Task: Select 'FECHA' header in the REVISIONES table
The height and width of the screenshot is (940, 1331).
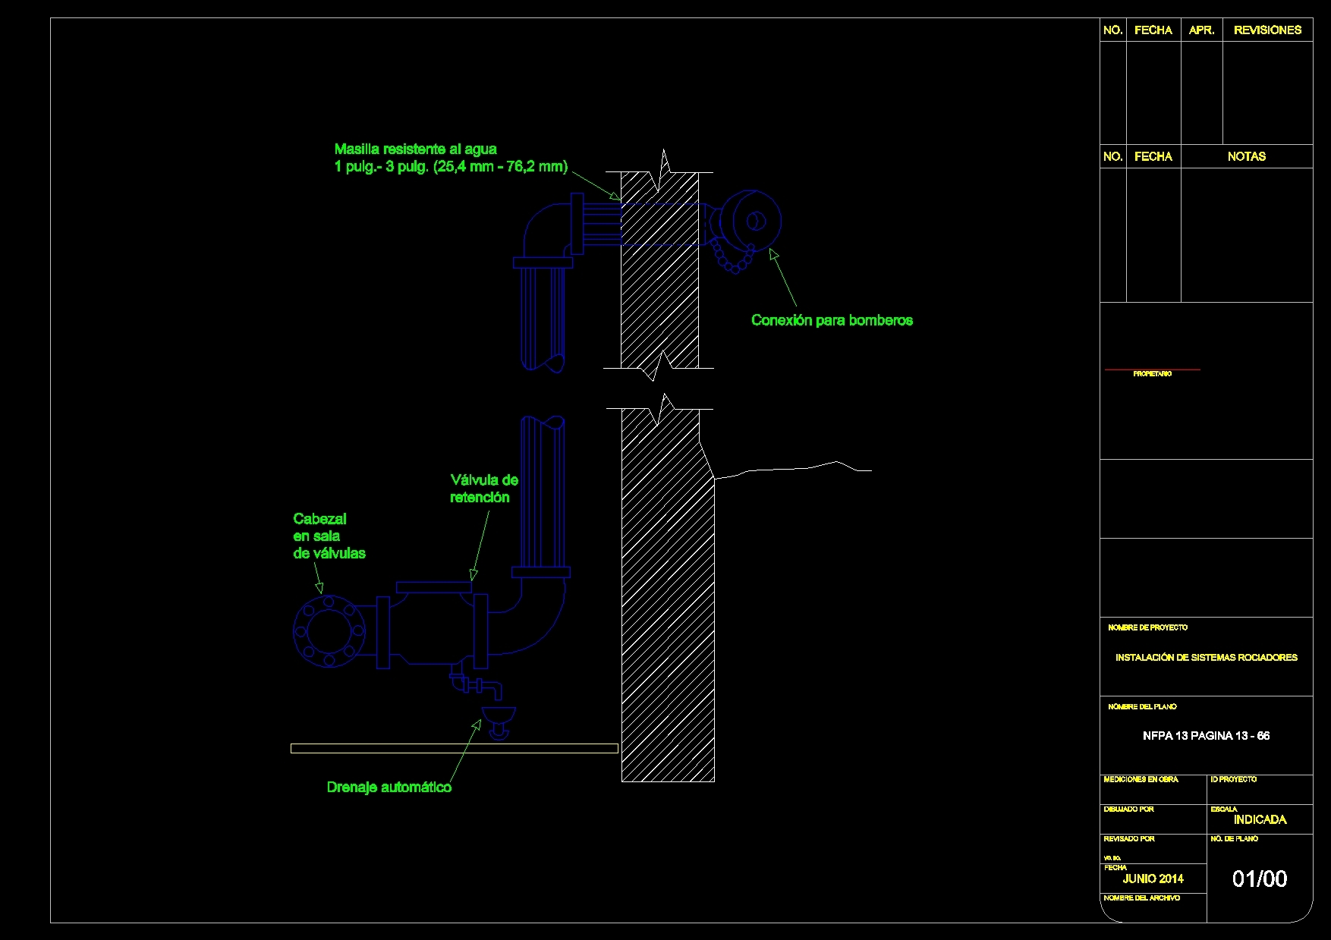Action: pos(1153,30)
